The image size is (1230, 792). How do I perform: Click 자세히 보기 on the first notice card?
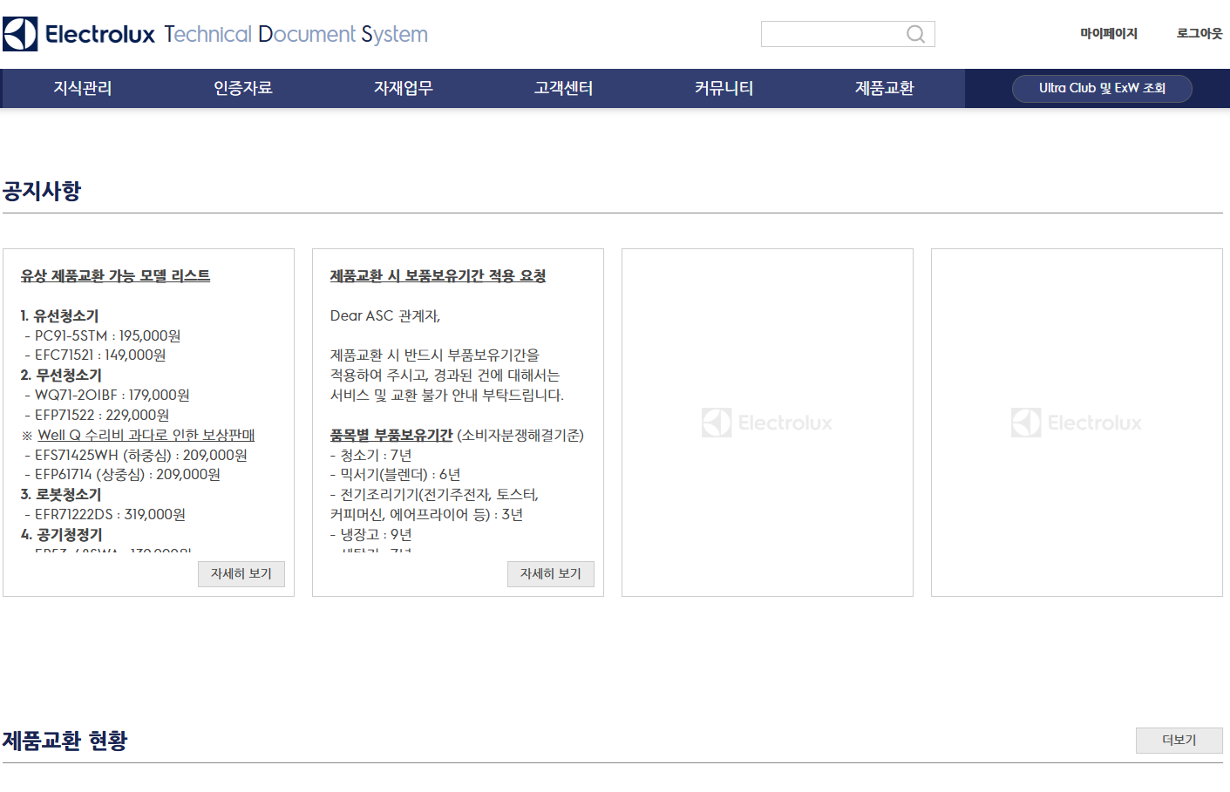tap(241, 573)
